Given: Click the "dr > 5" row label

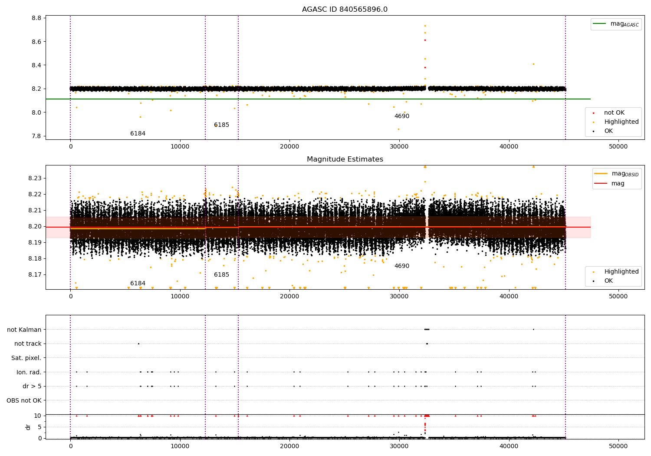Looking at the screenshot, I should click(32, 386).
